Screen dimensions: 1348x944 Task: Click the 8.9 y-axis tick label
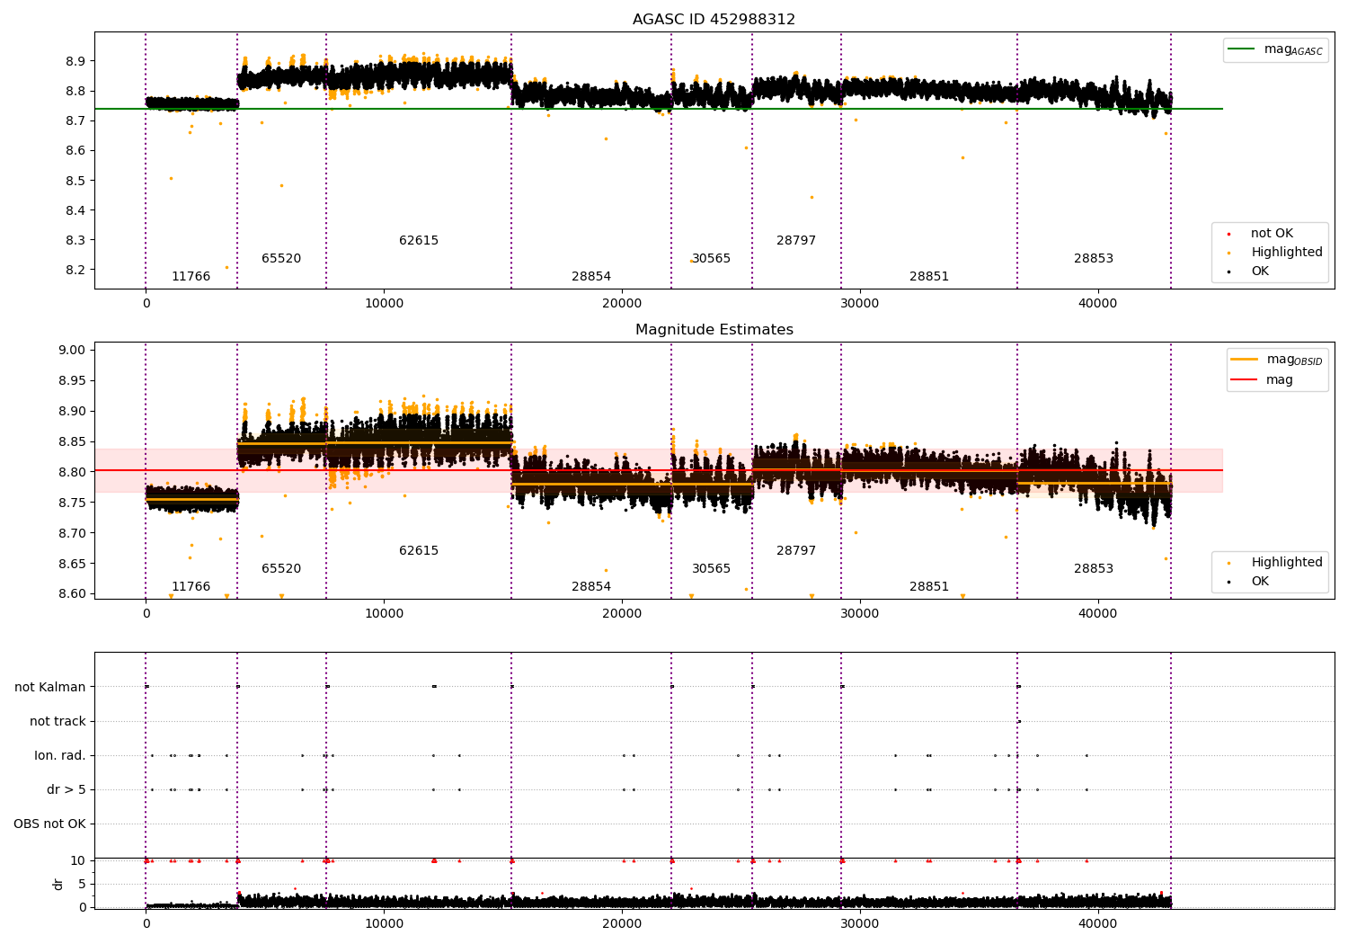pos(75,61)
